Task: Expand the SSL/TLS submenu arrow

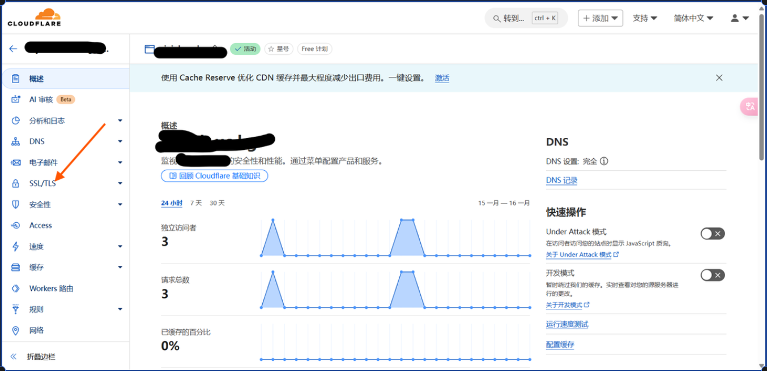Action: tap(120, 183)
